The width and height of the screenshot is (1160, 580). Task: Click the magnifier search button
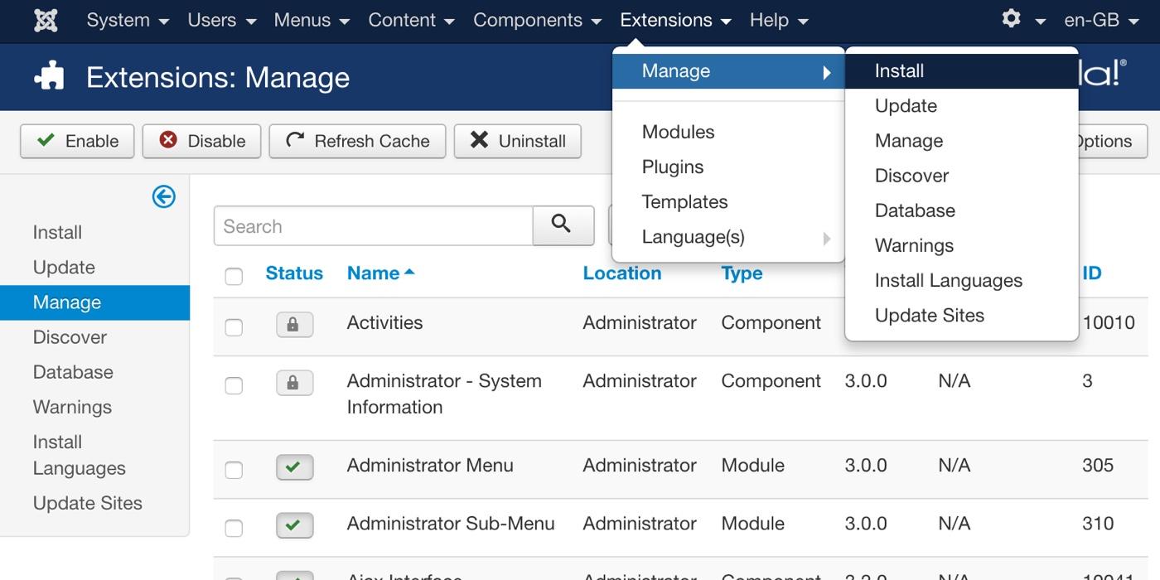[563, 225]
